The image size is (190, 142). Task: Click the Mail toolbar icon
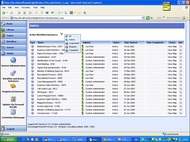[x=59, y=13]
